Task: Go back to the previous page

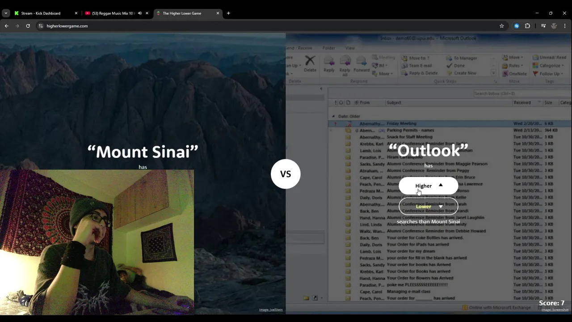Action: [7, 26]
